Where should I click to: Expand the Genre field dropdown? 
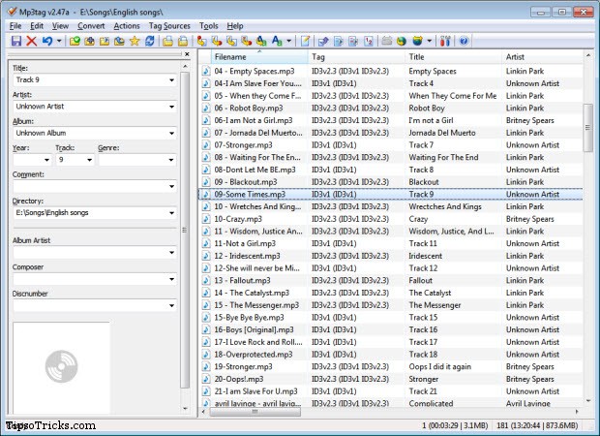[x=171, y=160]
